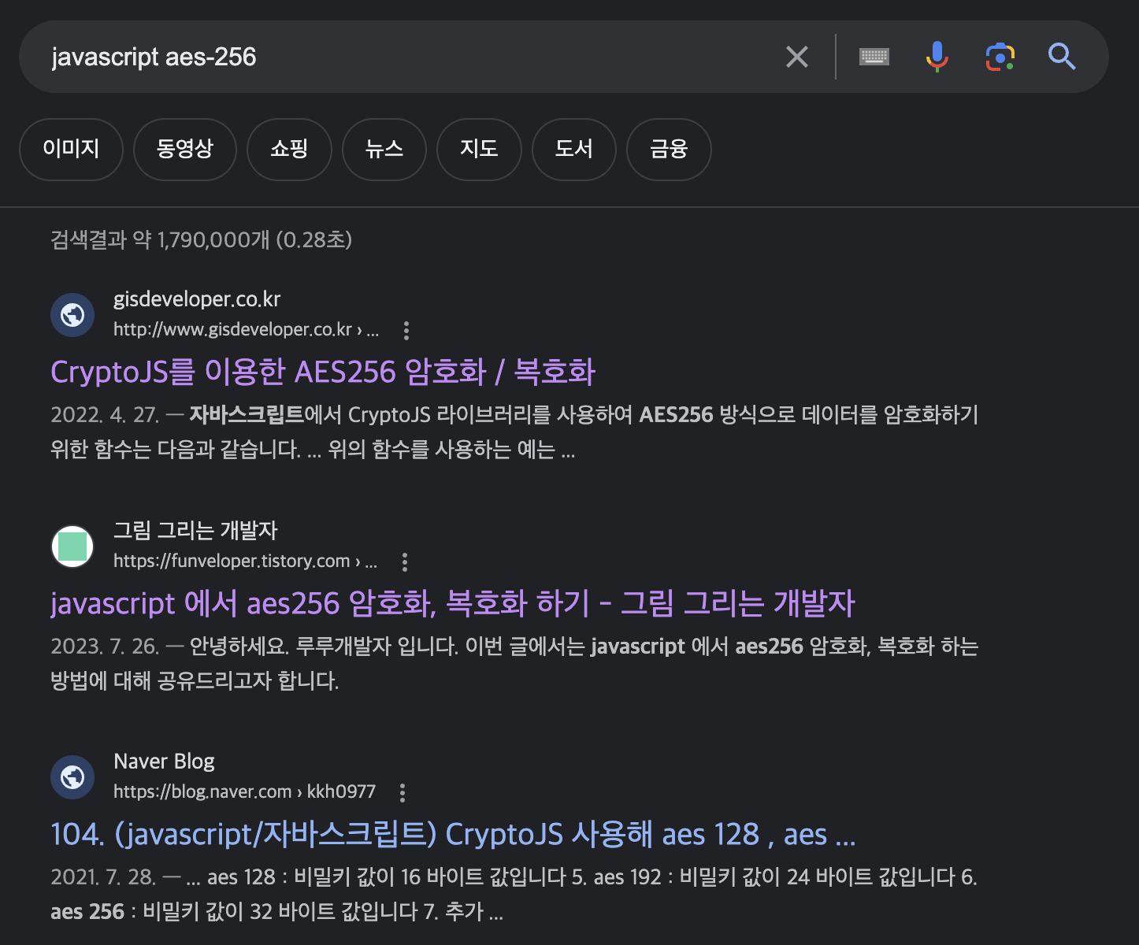Open the Naver Blog result favicon

tap(72, 777)
